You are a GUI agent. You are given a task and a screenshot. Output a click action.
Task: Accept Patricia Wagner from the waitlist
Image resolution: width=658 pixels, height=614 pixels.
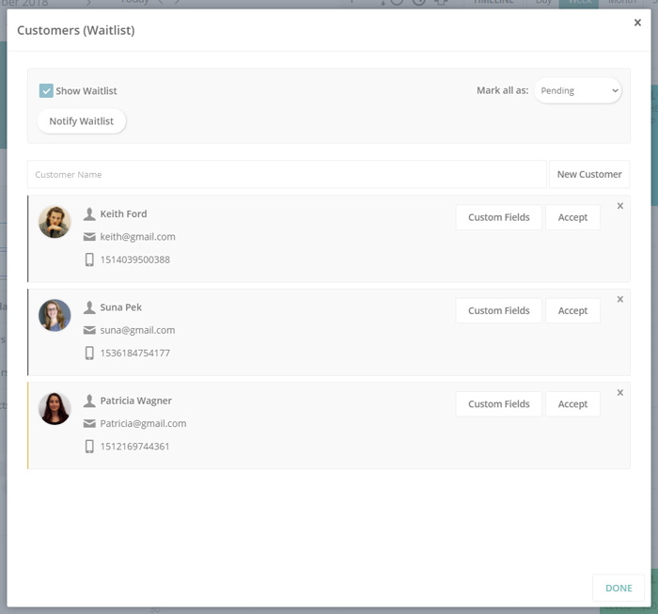pos(572,404)
